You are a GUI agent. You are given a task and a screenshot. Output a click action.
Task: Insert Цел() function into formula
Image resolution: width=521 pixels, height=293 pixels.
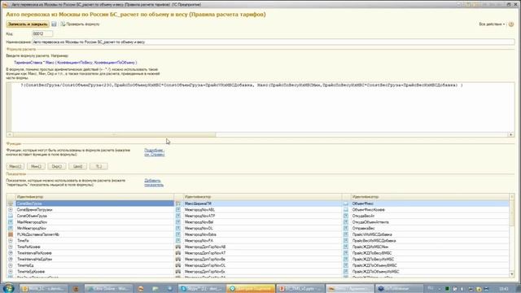point(78,166)
